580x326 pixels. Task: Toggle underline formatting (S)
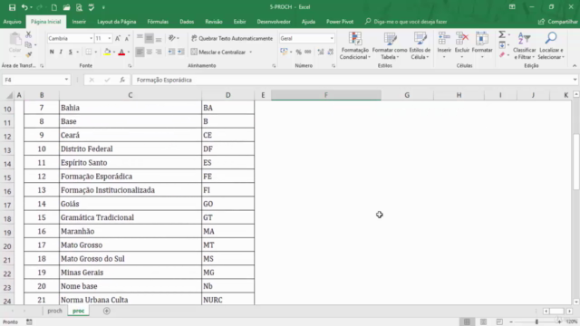[71, 53]
